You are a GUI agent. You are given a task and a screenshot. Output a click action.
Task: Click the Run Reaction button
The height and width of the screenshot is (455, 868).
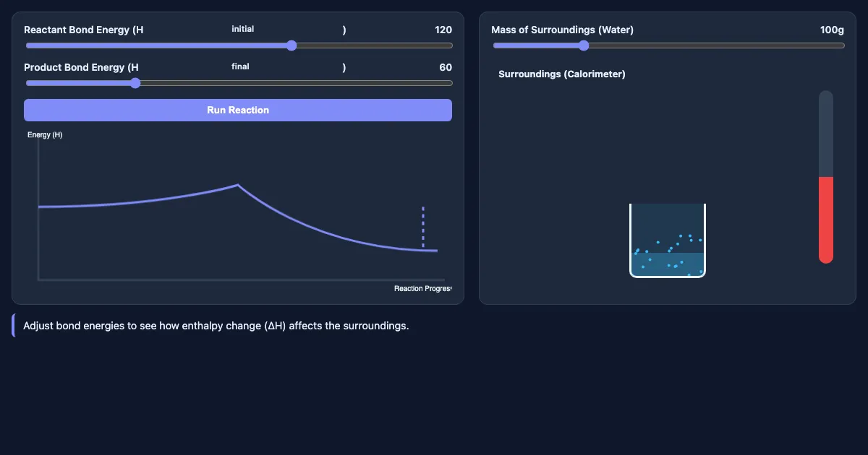coord(238,110)
